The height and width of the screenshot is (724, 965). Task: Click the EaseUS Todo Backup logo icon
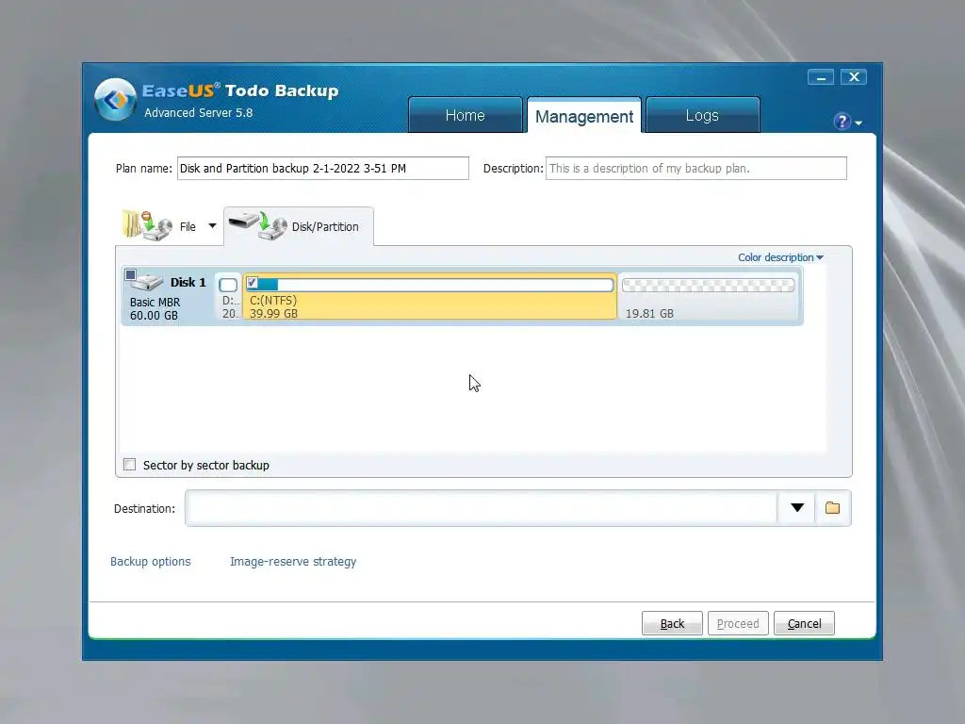click(x=115, y=99)
